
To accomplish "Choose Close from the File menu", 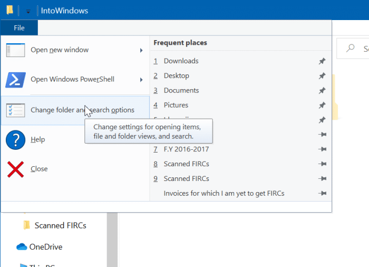I will click(x=75, y=169).
